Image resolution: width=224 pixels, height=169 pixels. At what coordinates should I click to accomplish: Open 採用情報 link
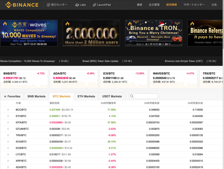[171, 5]
